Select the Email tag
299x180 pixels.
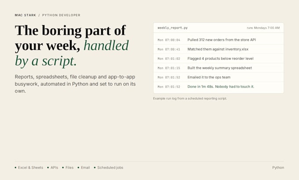tap(85, 168)
